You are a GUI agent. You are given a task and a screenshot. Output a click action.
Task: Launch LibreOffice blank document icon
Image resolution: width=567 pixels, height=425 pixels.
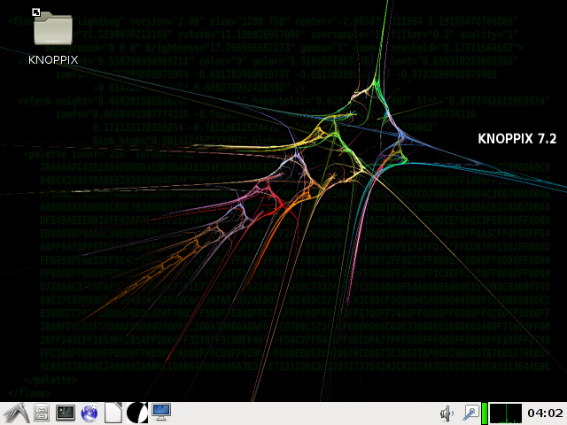pos(113,413)
